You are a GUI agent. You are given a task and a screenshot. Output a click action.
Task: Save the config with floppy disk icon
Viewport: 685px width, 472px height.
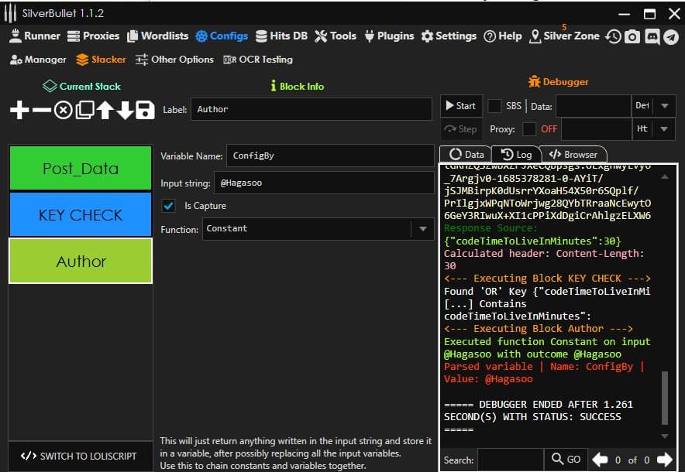pyautogui.click(x=145, y=111)
